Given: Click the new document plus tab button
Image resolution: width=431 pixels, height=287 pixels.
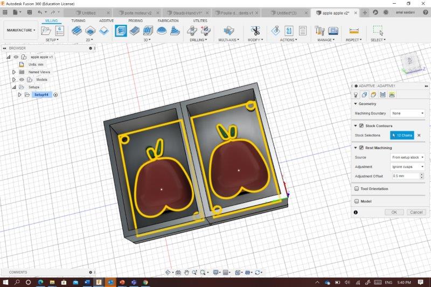Looking at the screenshot, I should [x=365, y=12].
